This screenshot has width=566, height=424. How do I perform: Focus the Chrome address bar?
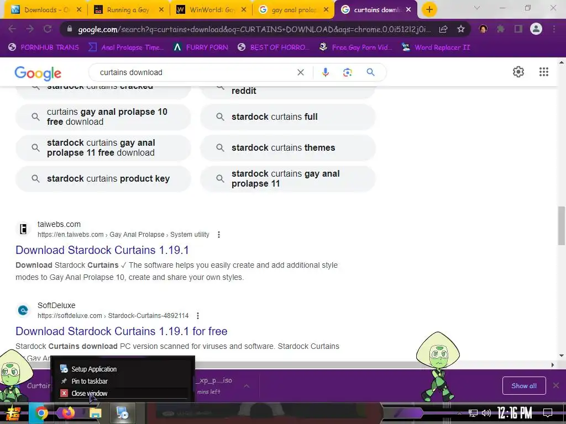click(254, 29)
